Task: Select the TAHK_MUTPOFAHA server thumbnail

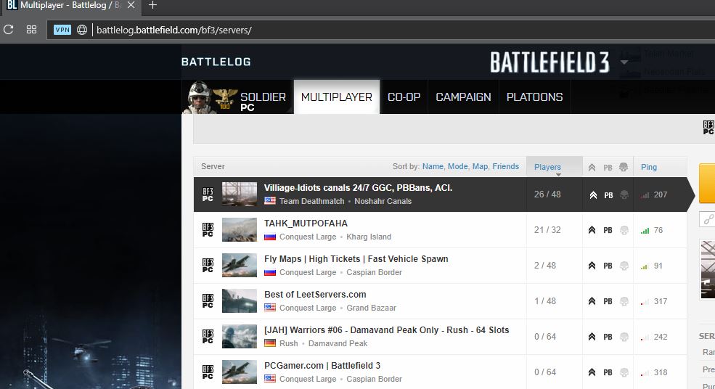Action: (x=240, y=230)
